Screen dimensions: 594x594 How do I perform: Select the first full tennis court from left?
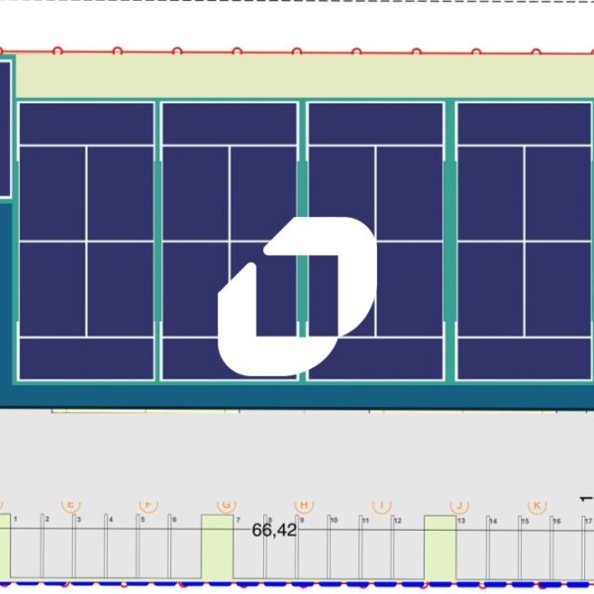(86, 241)
